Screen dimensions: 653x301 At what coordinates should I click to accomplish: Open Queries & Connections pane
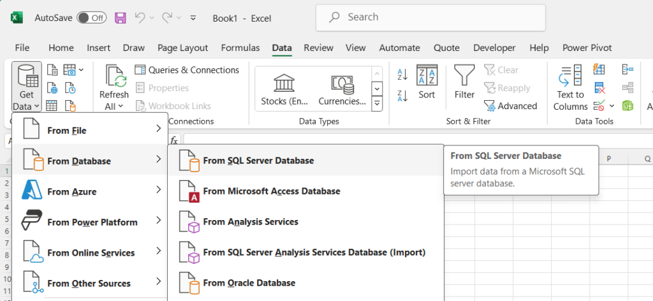[x=186, y=70]
